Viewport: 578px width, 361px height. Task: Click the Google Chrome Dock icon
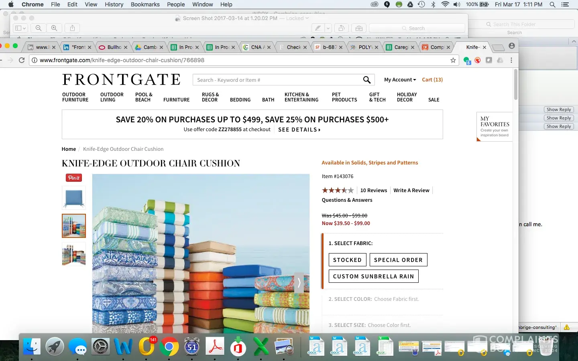[169, 346]
